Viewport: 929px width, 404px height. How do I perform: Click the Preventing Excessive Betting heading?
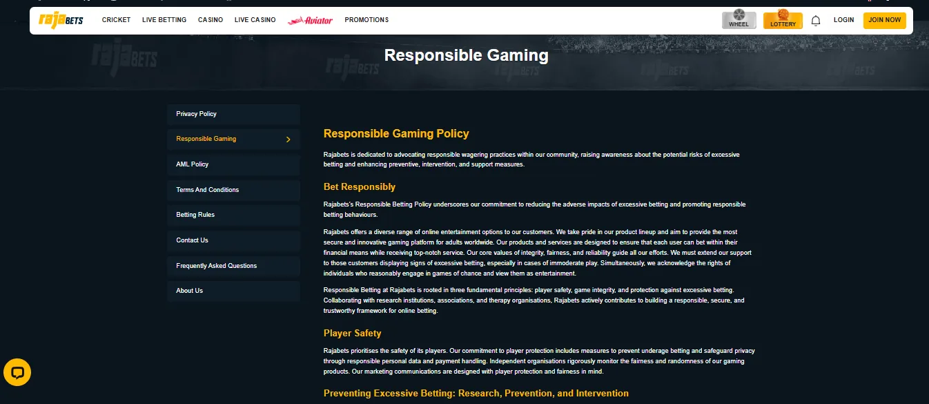click(x=476, y=394)
